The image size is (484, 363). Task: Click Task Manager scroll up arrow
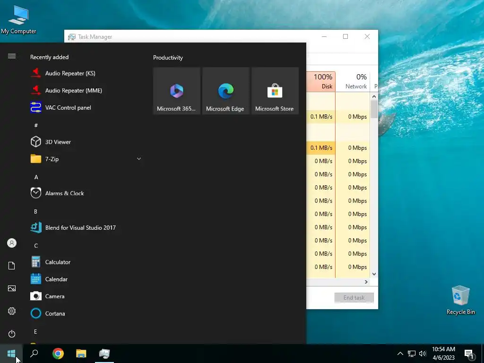tap(374, 96)
